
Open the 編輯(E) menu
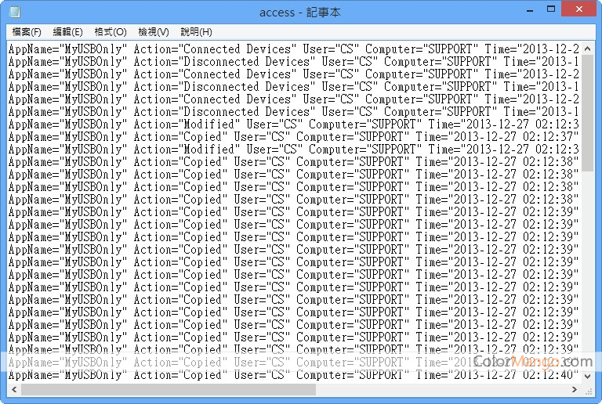(x=67, y=32)
